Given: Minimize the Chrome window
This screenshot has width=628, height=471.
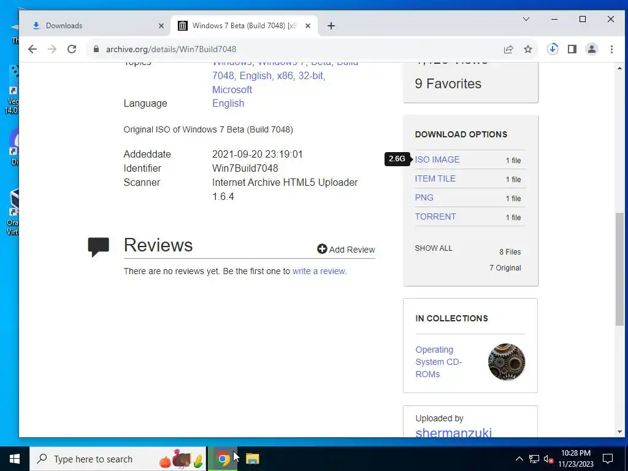Looking at the screenshot, I should [554, 19].
